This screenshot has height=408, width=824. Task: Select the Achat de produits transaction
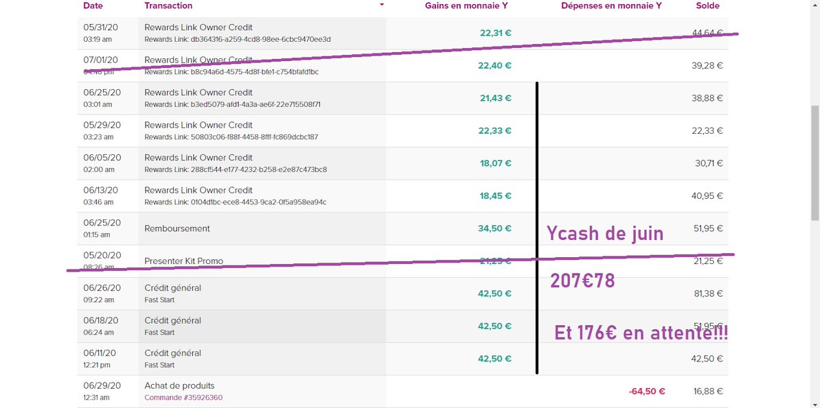pyautogui.click(x=179, y=385)
